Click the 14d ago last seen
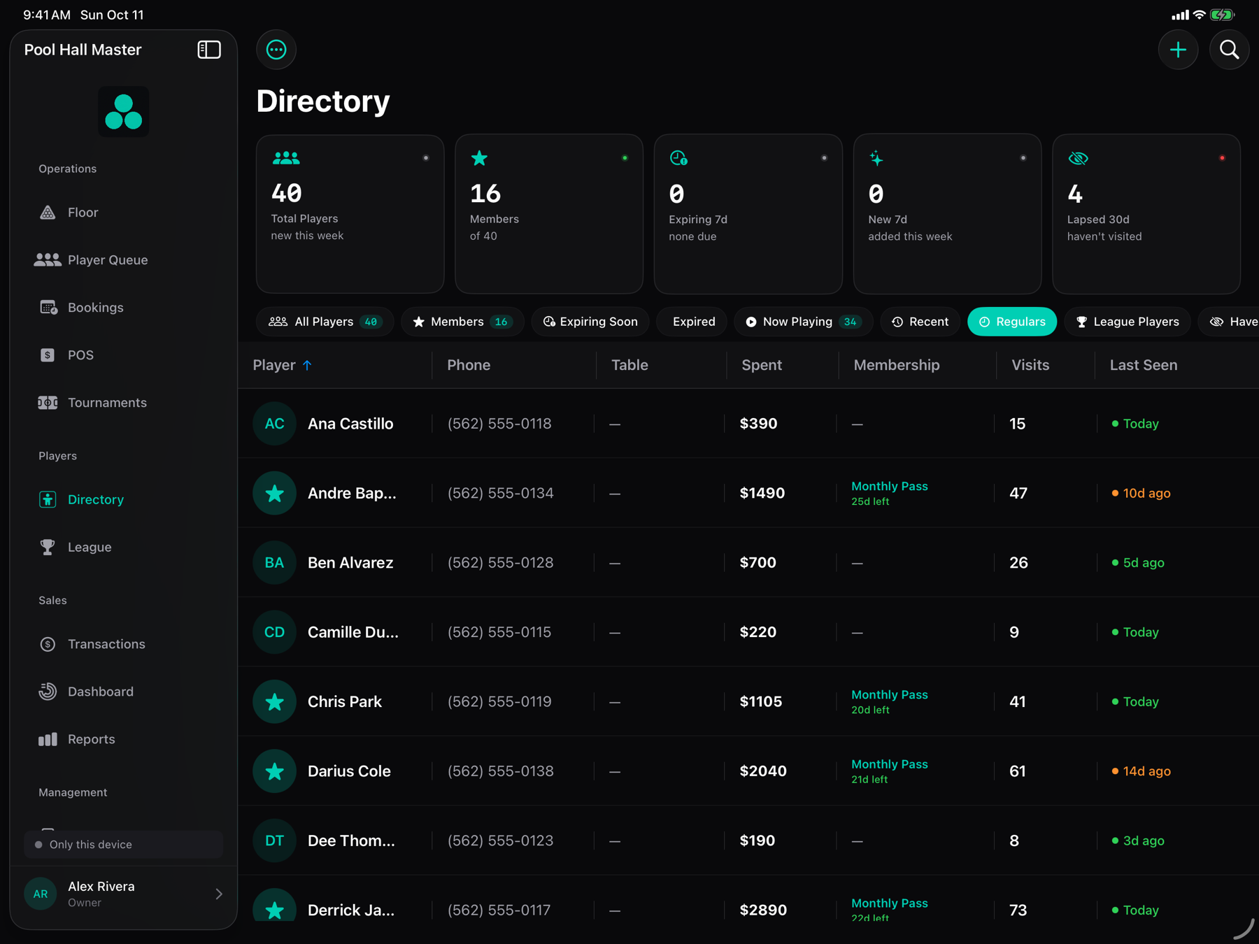This screenshot has height=944, width=1259. 1141,771
